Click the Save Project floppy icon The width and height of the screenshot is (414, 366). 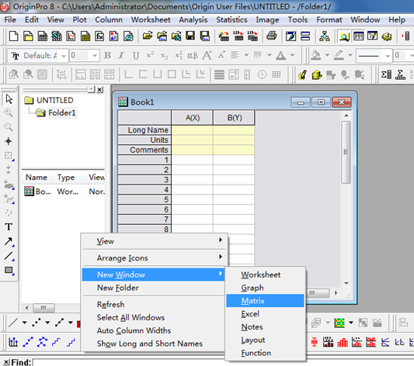190,36
